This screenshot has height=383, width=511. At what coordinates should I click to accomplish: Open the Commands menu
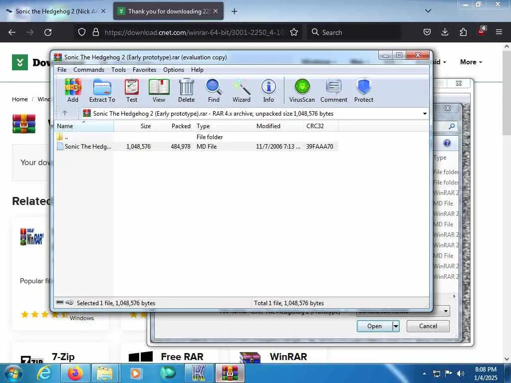pos(89,70)
